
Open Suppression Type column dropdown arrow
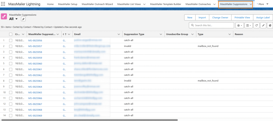click(x=161, y=34)
